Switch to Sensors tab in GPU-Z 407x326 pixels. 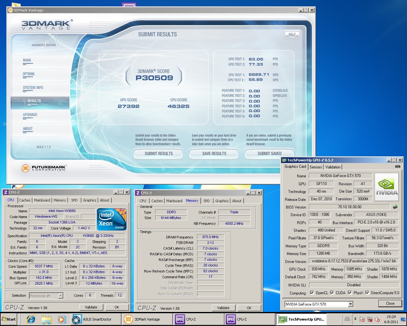[x=316, y=167]
